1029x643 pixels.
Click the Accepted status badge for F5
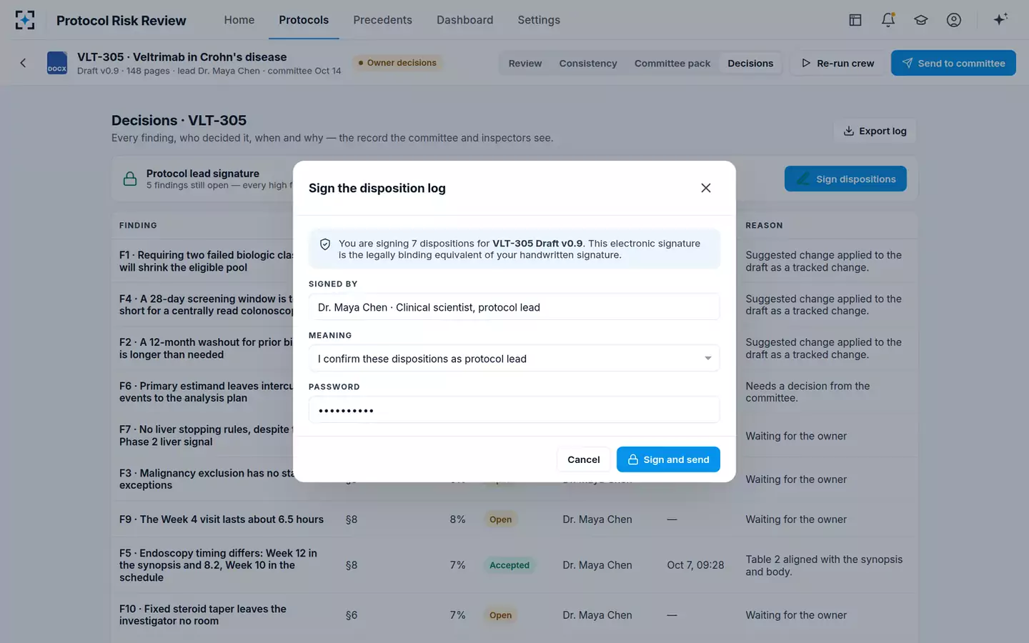[x=509, y=565]
